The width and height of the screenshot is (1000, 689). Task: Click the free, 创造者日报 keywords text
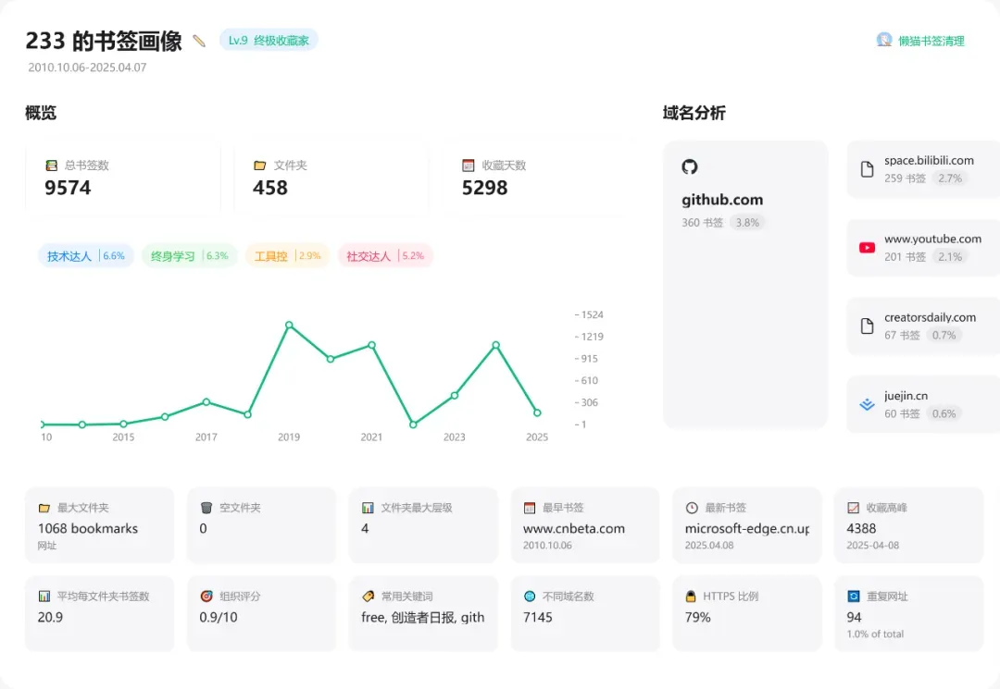tap(423, 617)
